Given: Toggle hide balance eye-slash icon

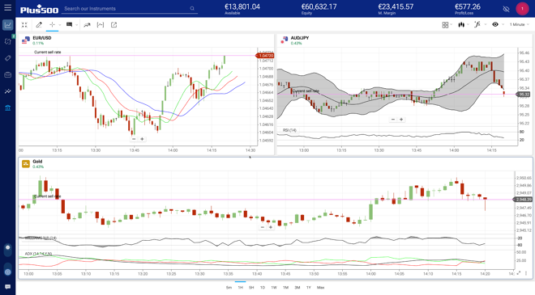Looking at the screenshot, I should point(506,9).
